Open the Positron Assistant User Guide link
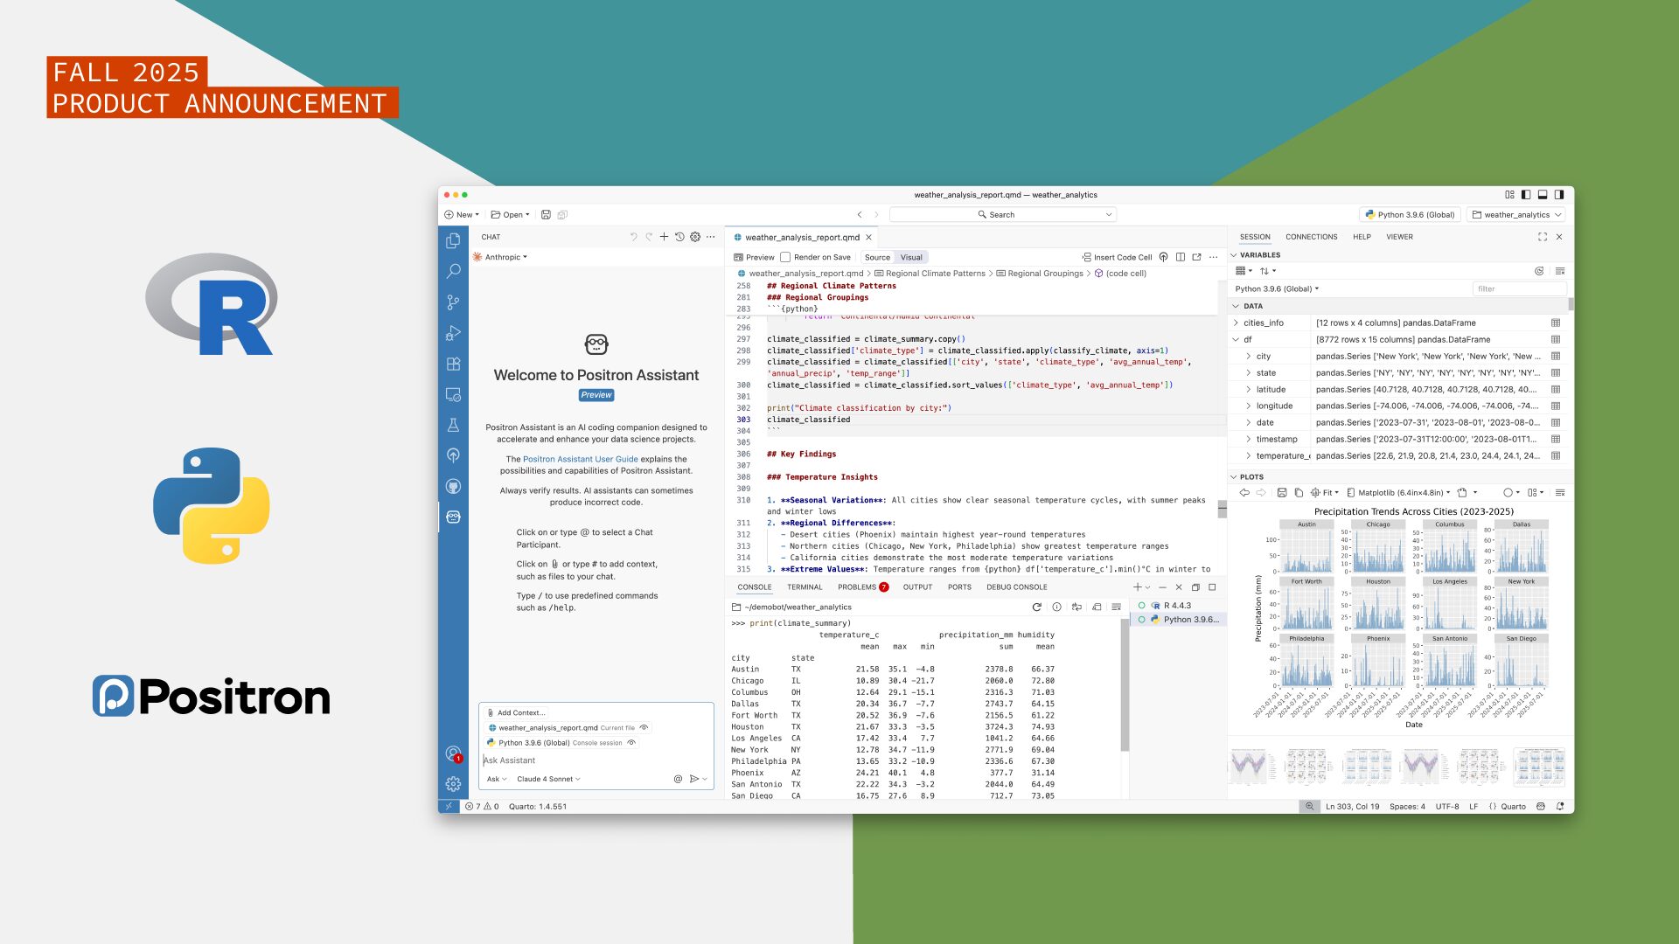The image size is (1679, 944). (x=580, y=459)
